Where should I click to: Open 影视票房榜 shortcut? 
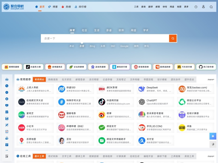click(x=141, y=67)
